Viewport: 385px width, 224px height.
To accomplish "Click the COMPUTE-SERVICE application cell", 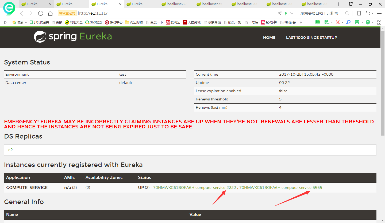I will click(27, 188).
